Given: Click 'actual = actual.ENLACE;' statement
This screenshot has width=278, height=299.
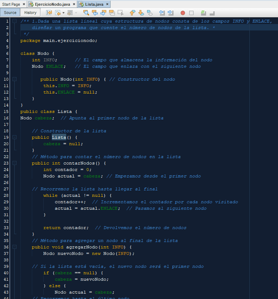Looking at the screenshot, I should [x=87, y=208].
